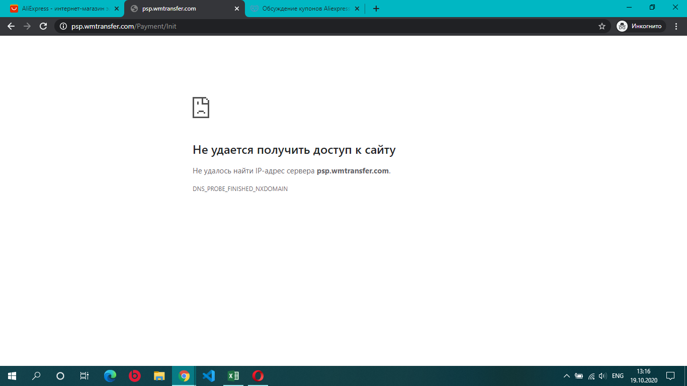Open the clock showing 13:16
This screenshot has height=386, width=687.
coord(644,375)
